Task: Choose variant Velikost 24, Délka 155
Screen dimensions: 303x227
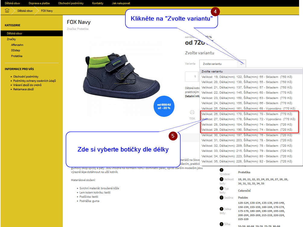Action: tap(251, 103)
